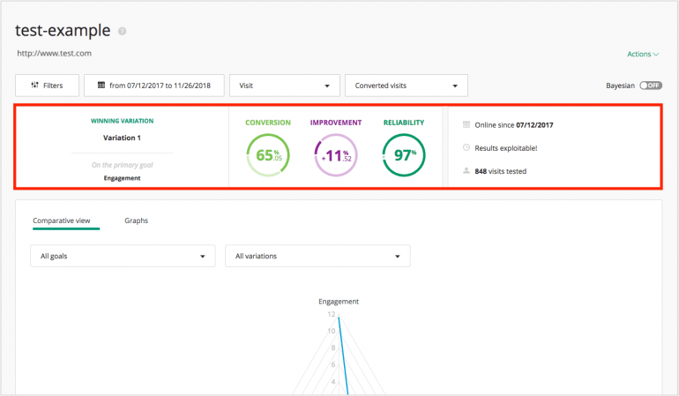
Task: Click the calendar icon in the date range button
Action: pyautogui.click(x=101, y=86)
